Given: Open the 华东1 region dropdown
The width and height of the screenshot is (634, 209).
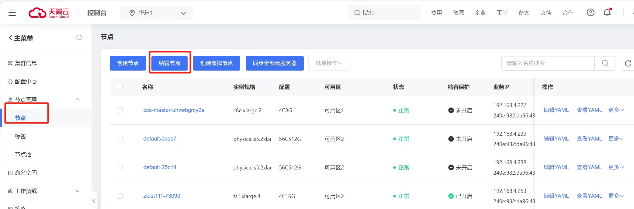Looking at the screenshot, I should (157, 13).
